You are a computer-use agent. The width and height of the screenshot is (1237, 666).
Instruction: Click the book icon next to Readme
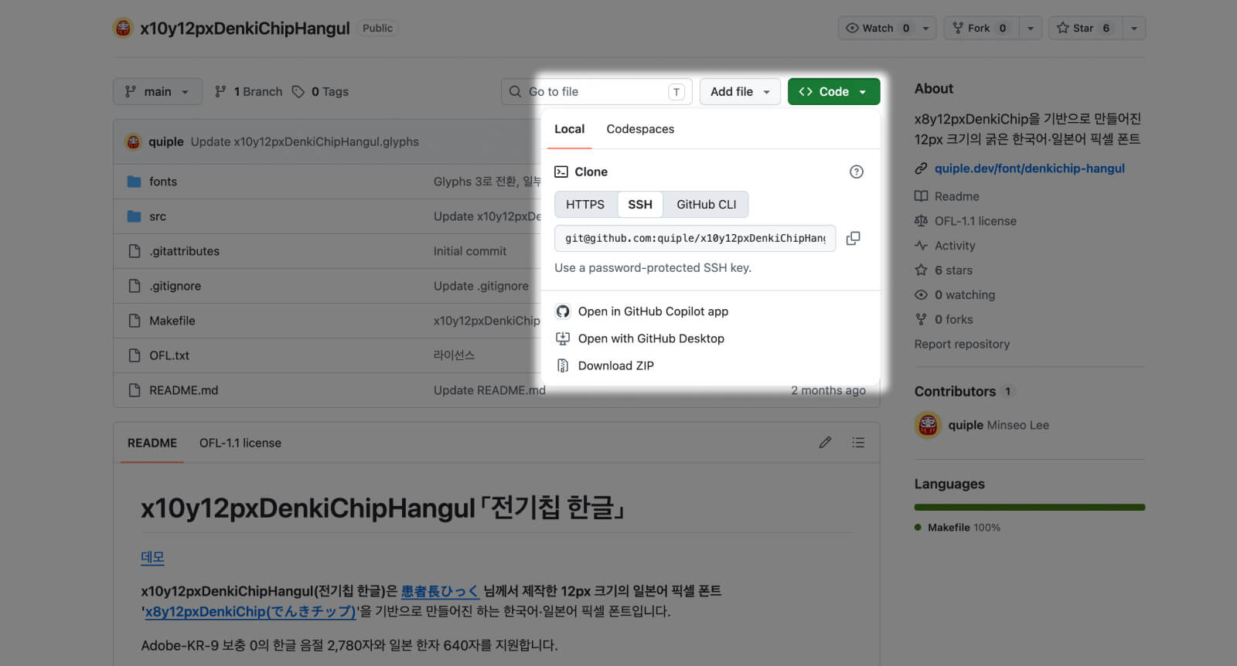(921, 196)
